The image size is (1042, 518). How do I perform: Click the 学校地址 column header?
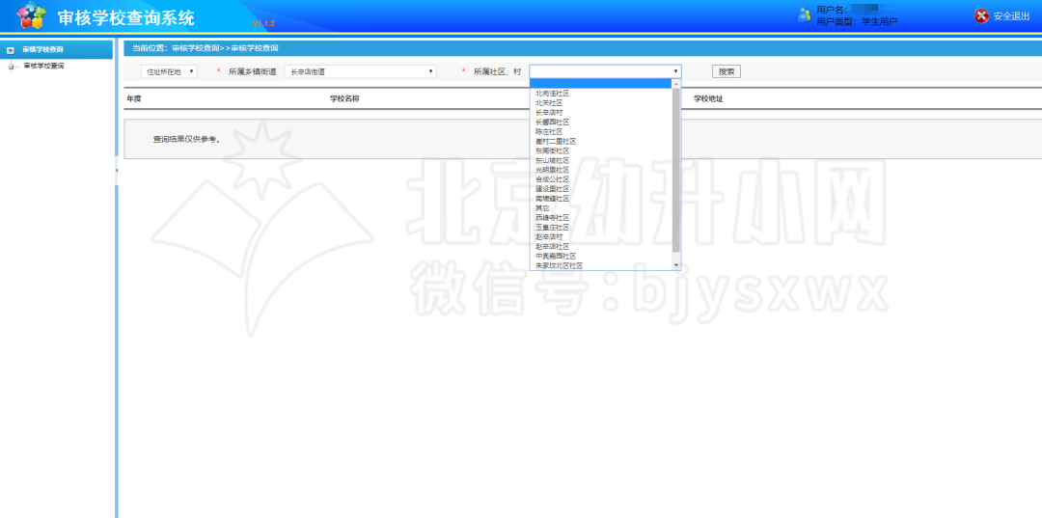[x=708, y=99]
